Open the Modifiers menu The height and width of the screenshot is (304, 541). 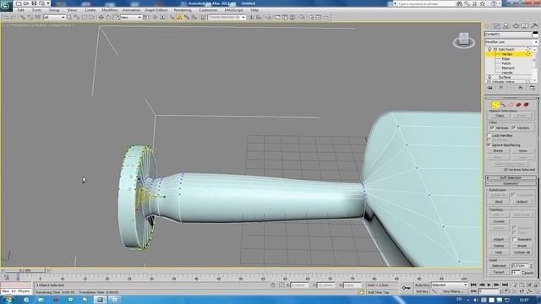pos(109,10)
